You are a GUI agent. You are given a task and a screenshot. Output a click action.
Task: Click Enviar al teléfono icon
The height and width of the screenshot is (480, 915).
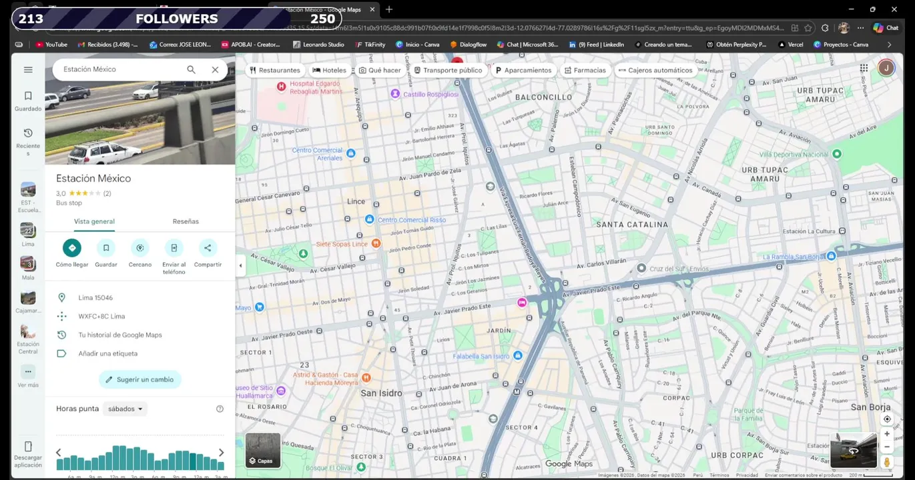click(x=174, y=248)
